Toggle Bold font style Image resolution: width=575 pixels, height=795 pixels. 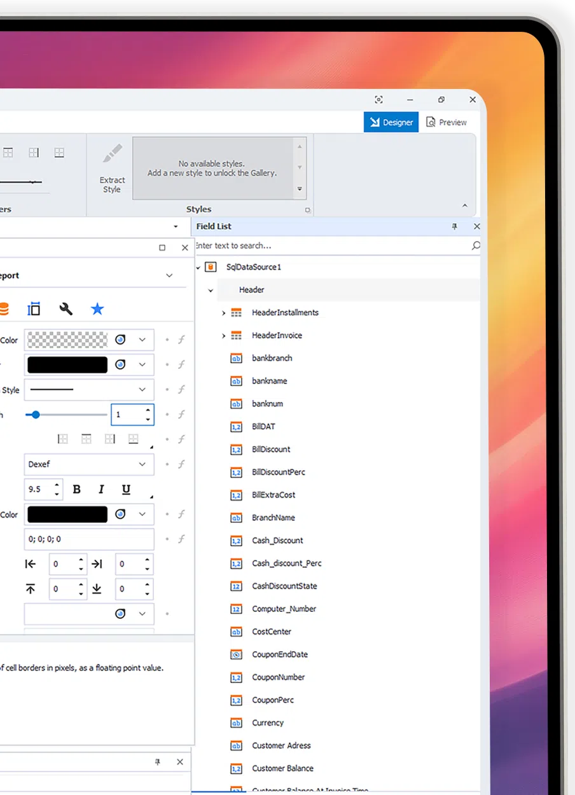[x=77, y=489]
